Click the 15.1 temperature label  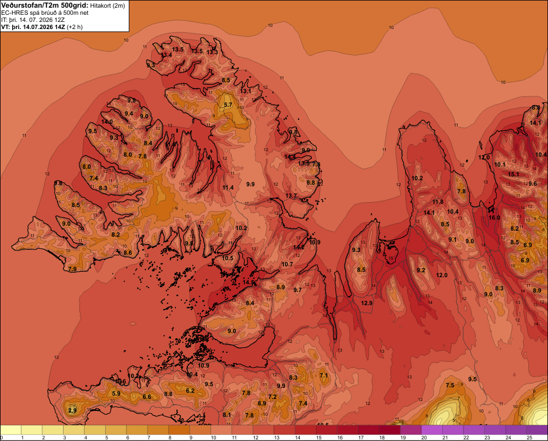pyautogui.click(x=513, y=174)
